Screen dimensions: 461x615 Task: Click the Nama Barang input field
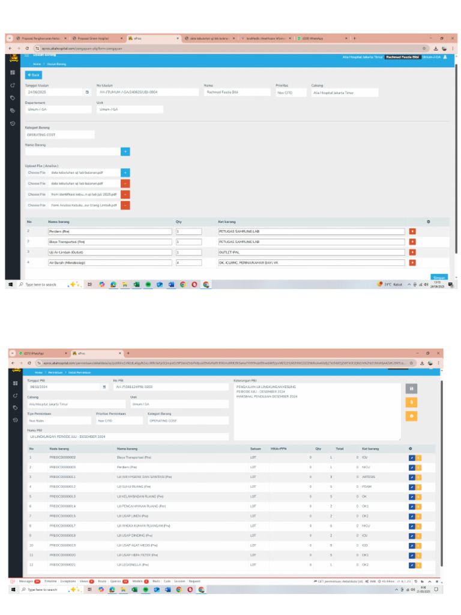[73, 151]
